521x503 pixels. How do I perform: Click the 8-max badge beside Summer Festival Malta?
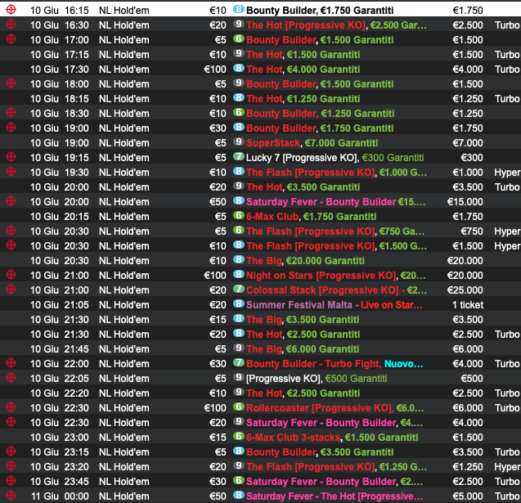point(239,303)
